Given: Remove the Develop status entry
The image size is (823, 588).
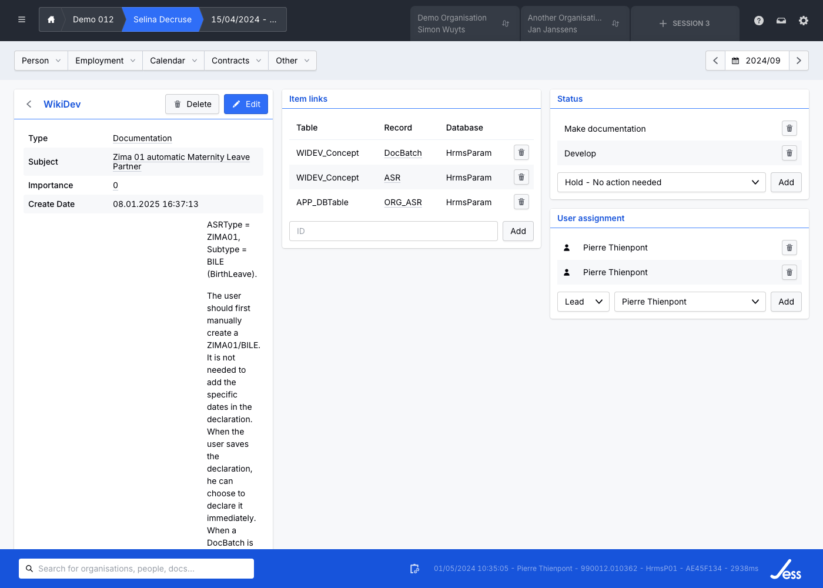Looking at the screenshot, I should (789, 153).
